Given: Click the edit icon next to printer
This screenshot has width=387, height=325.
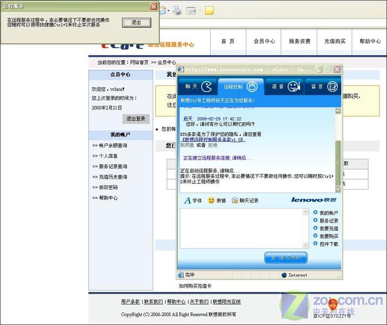Looking at the screenshot, I should click(191, 11).
